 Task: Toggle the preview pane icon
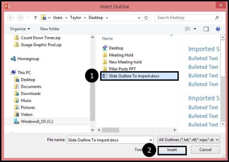click(206, 29)
